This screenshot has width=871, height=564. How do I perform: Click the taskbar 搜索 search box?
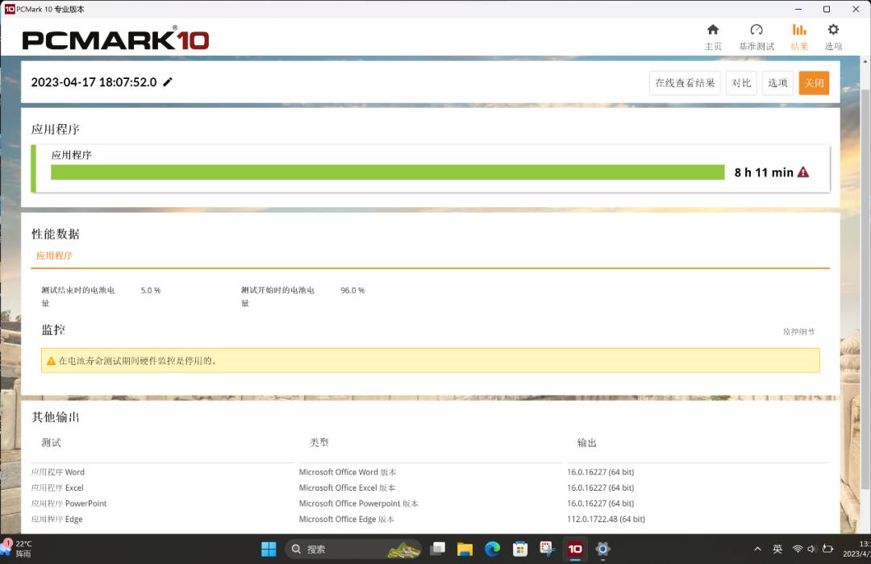coord(354,549)
